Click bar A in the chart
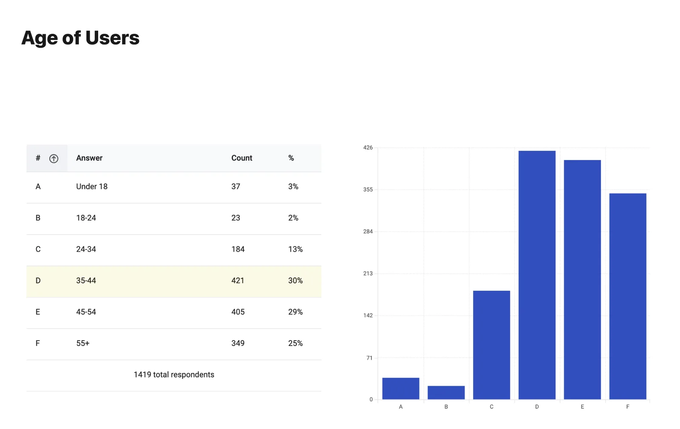Screen dimensions: 680x429 [x=401, y=388]
